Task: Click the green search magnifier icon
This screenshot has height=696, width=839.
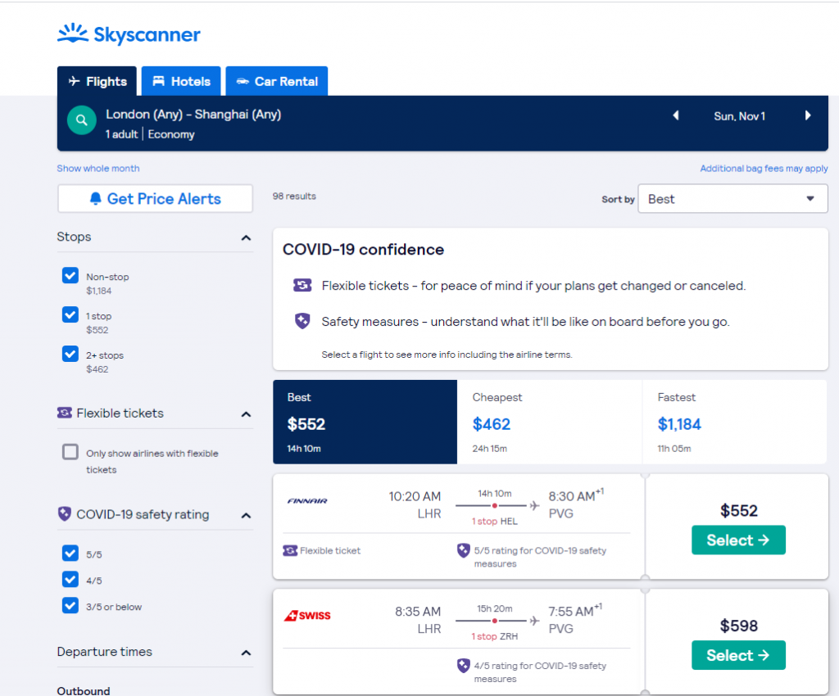Action: click(81, 120)
